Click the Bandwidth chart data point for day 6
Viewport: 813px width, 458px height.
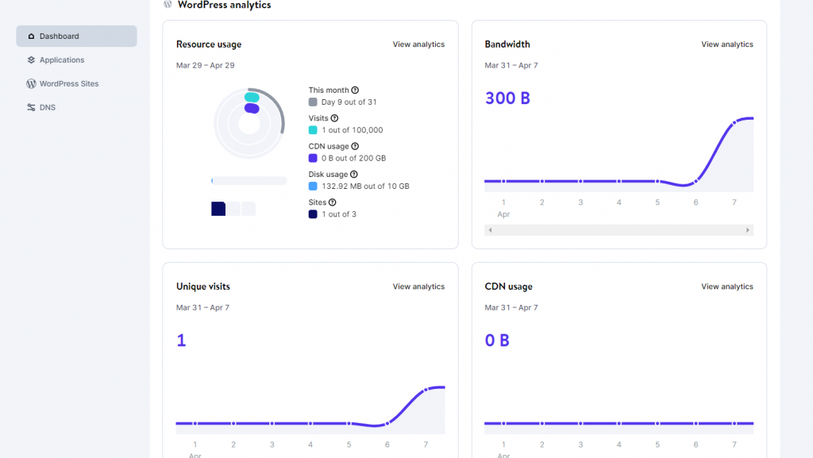(695, 181)
